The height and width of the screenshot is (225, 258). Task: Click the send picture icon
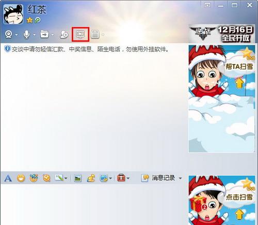point(78,178)
